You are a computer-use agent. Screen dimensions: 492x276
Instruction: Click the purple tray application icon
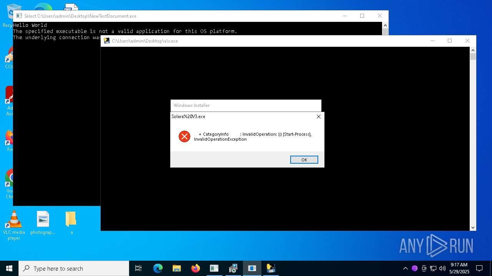click(x=414, y=268)
